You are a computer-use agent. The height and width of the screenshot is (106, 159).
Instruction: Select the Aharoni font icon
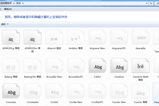tap(54, 37)
